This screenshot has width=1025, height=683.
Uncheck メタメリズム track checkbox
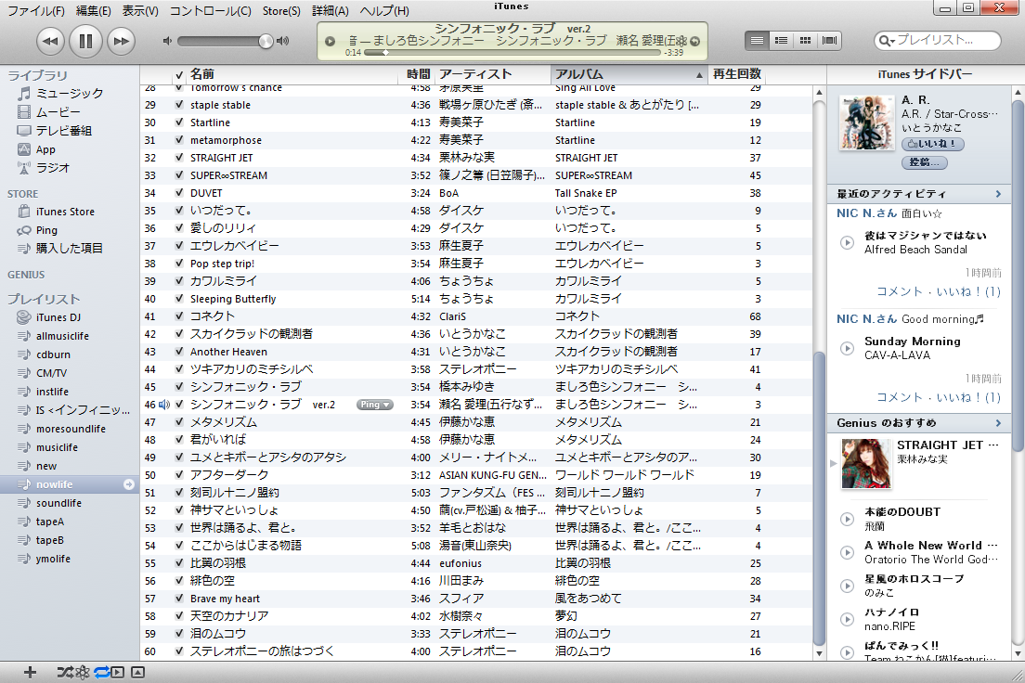[x=179, y=422]
